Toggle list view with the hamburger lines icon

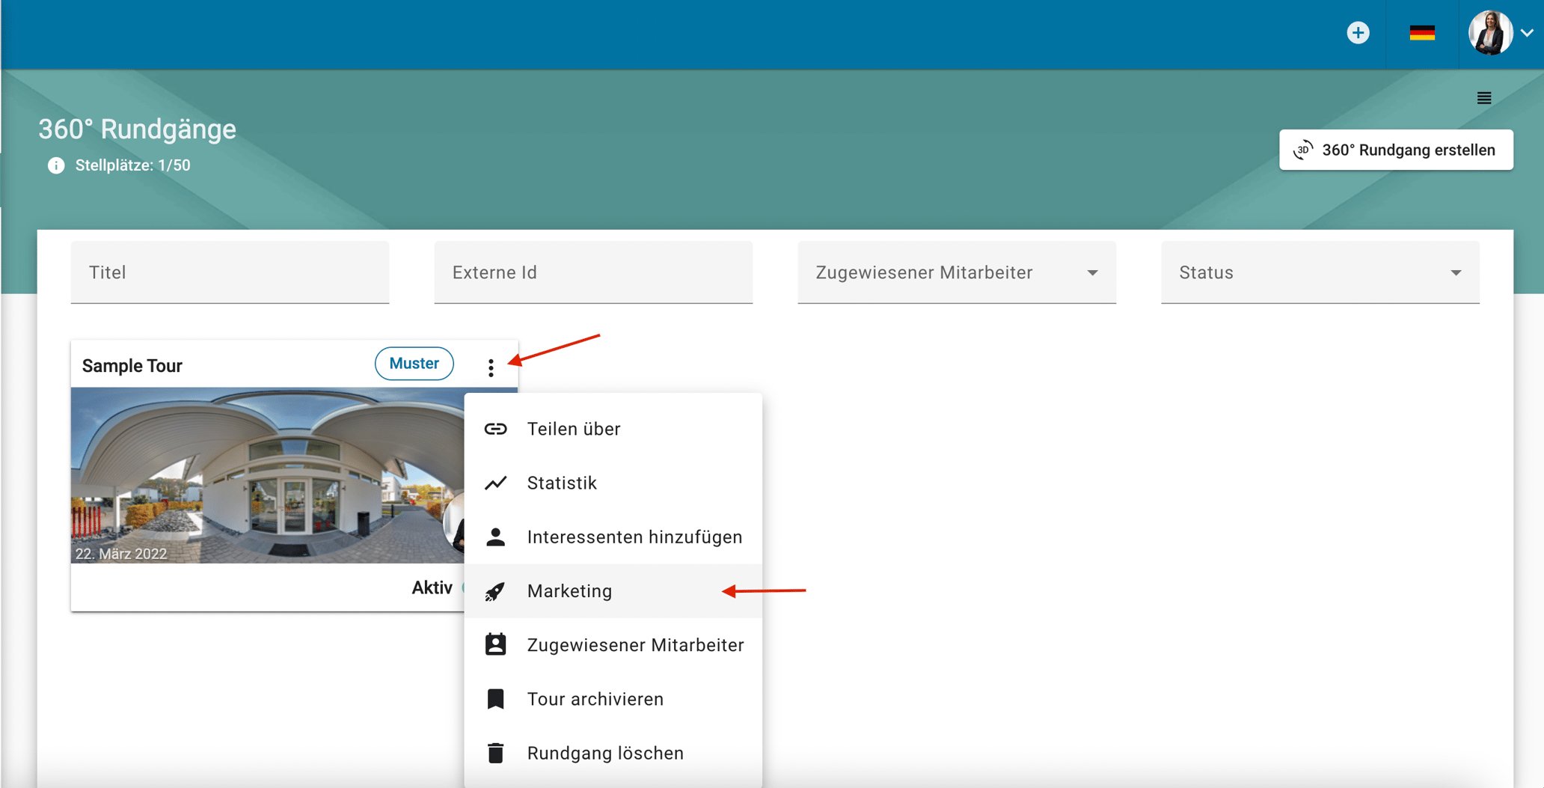[x=1484, y=98]
